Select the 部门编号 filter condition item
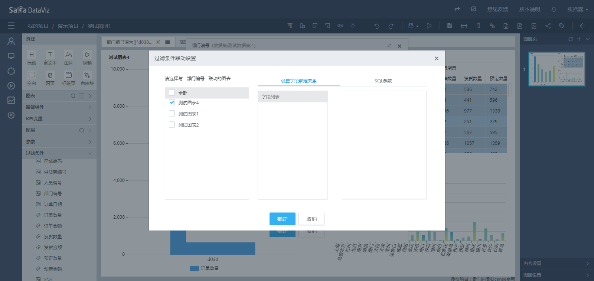 [x=53, y=193]
